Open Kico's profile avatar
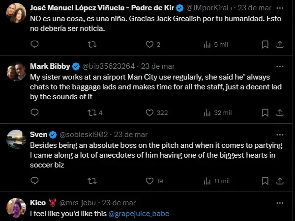This screenshot has height=221, width=295. (x=16, y=207)
